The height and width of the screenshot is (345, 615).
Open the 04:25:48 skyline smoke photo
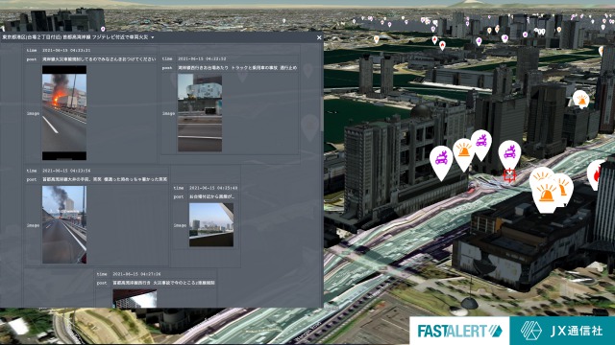(x=211, y=224)
